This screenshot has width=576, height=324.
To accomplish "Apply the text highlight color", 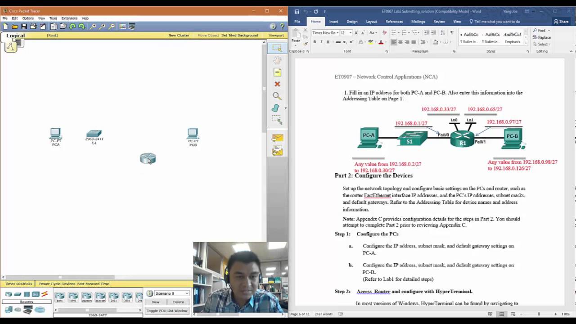I will (370, 42).
